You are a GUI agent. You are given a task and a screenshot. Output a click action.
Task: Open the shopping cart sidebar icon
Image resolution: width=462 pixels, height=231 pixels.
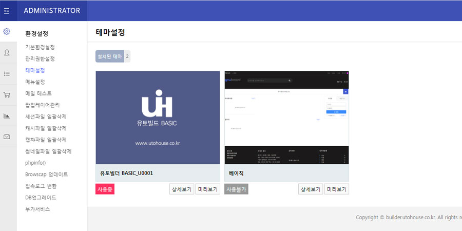coord(7,95)
